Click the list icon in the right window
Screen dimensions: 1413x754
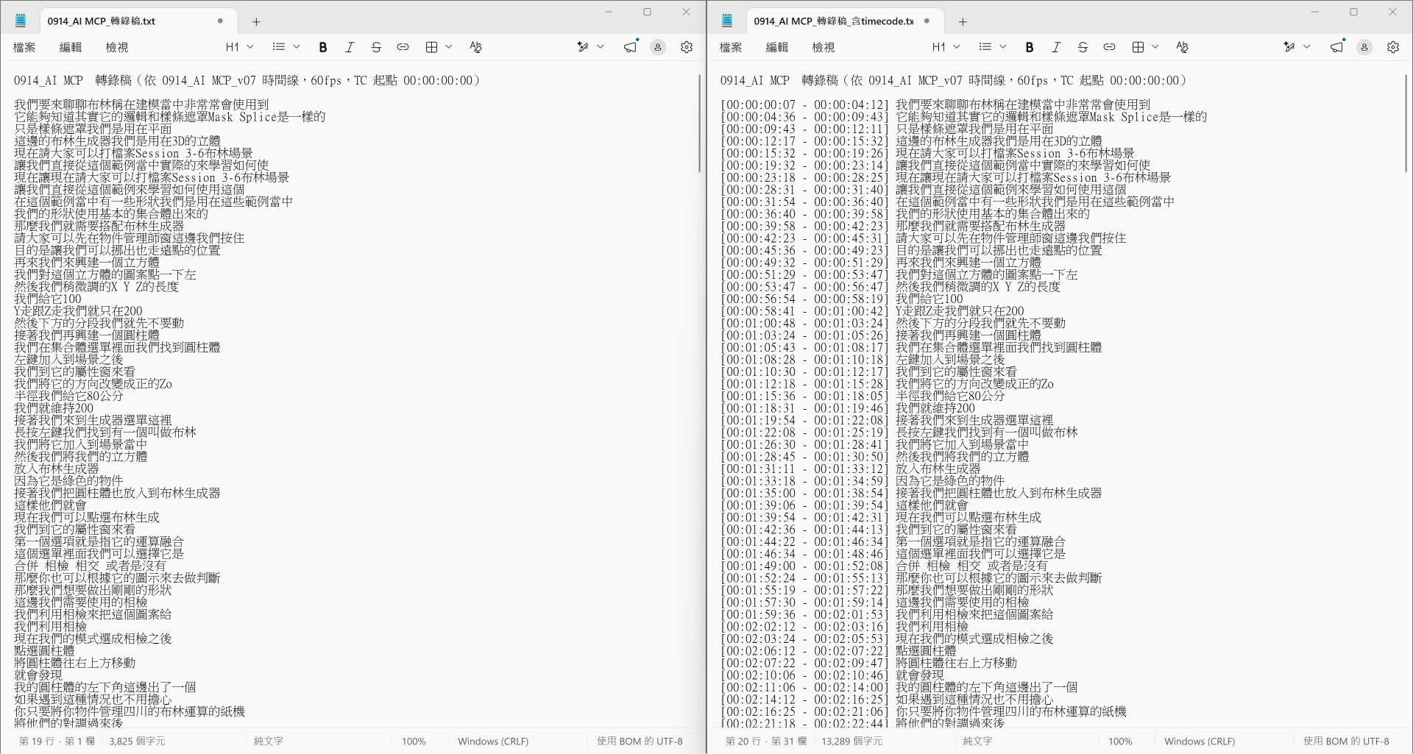coord(985,47)
